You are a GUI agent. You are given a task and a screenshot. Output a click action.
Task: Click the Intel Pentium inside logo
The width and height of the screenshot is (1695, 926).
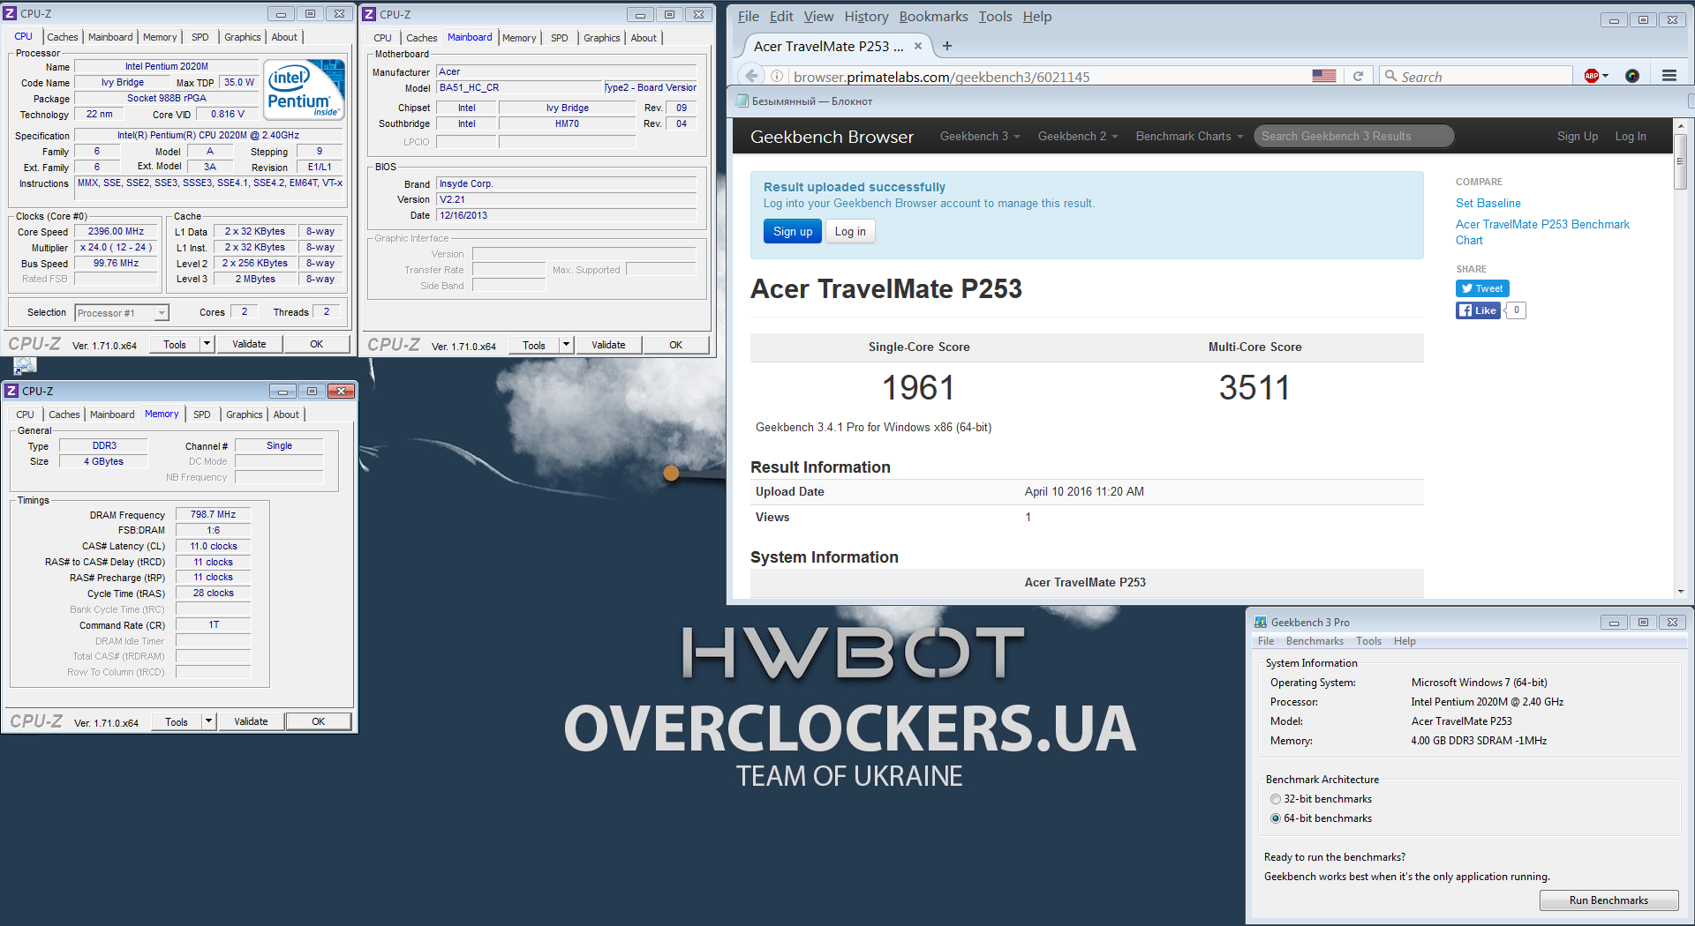coord(305,89)
